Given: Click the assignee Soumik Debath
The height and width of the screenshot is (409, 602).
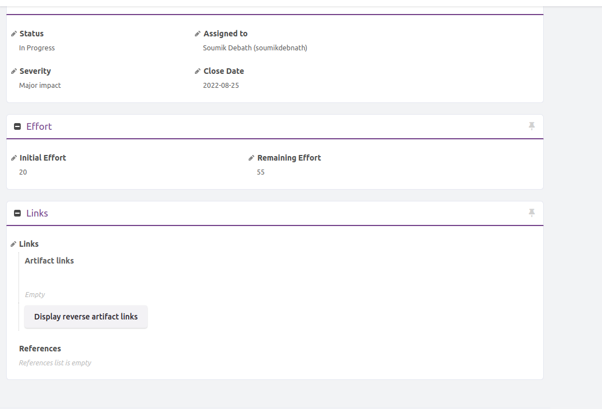Looking at the screenshot, I should point(255,48).
